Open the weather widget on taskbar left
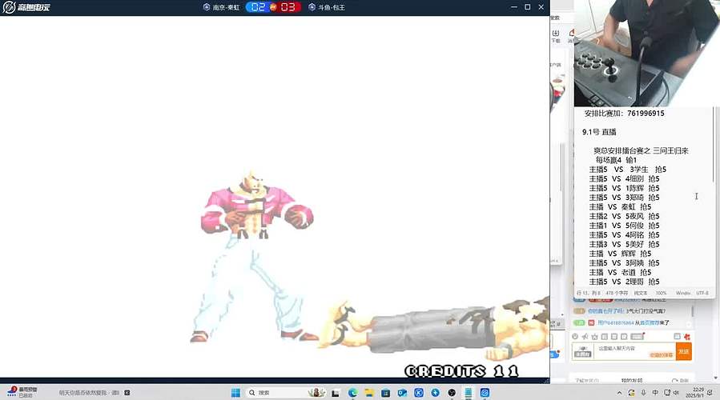Image resolution: width=720 pixels, height=400 pixels. pyautogui.click(x=22, y=392)
